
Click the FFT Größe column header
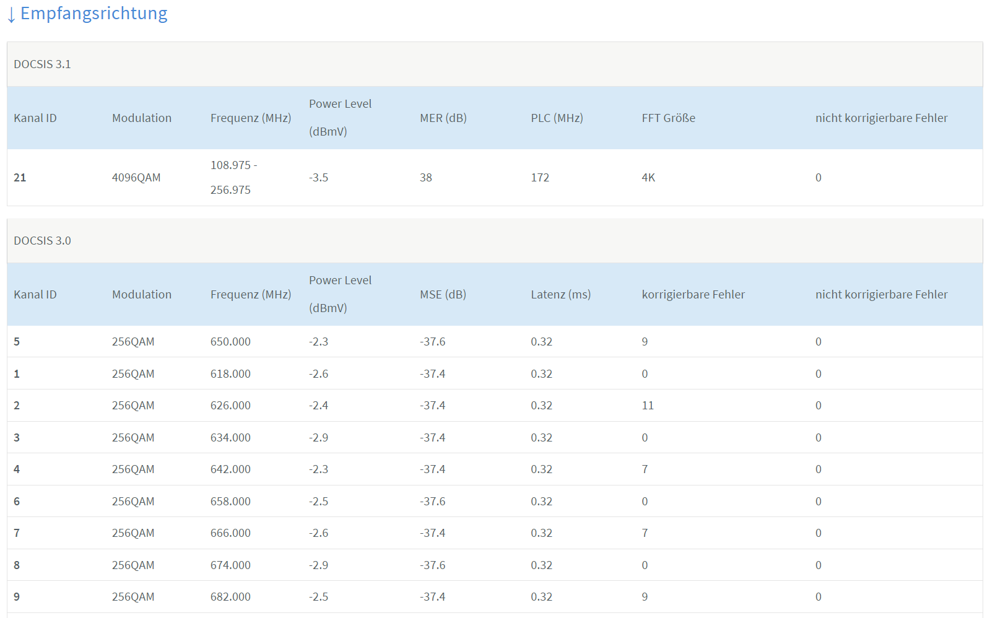tap(668, 118)
